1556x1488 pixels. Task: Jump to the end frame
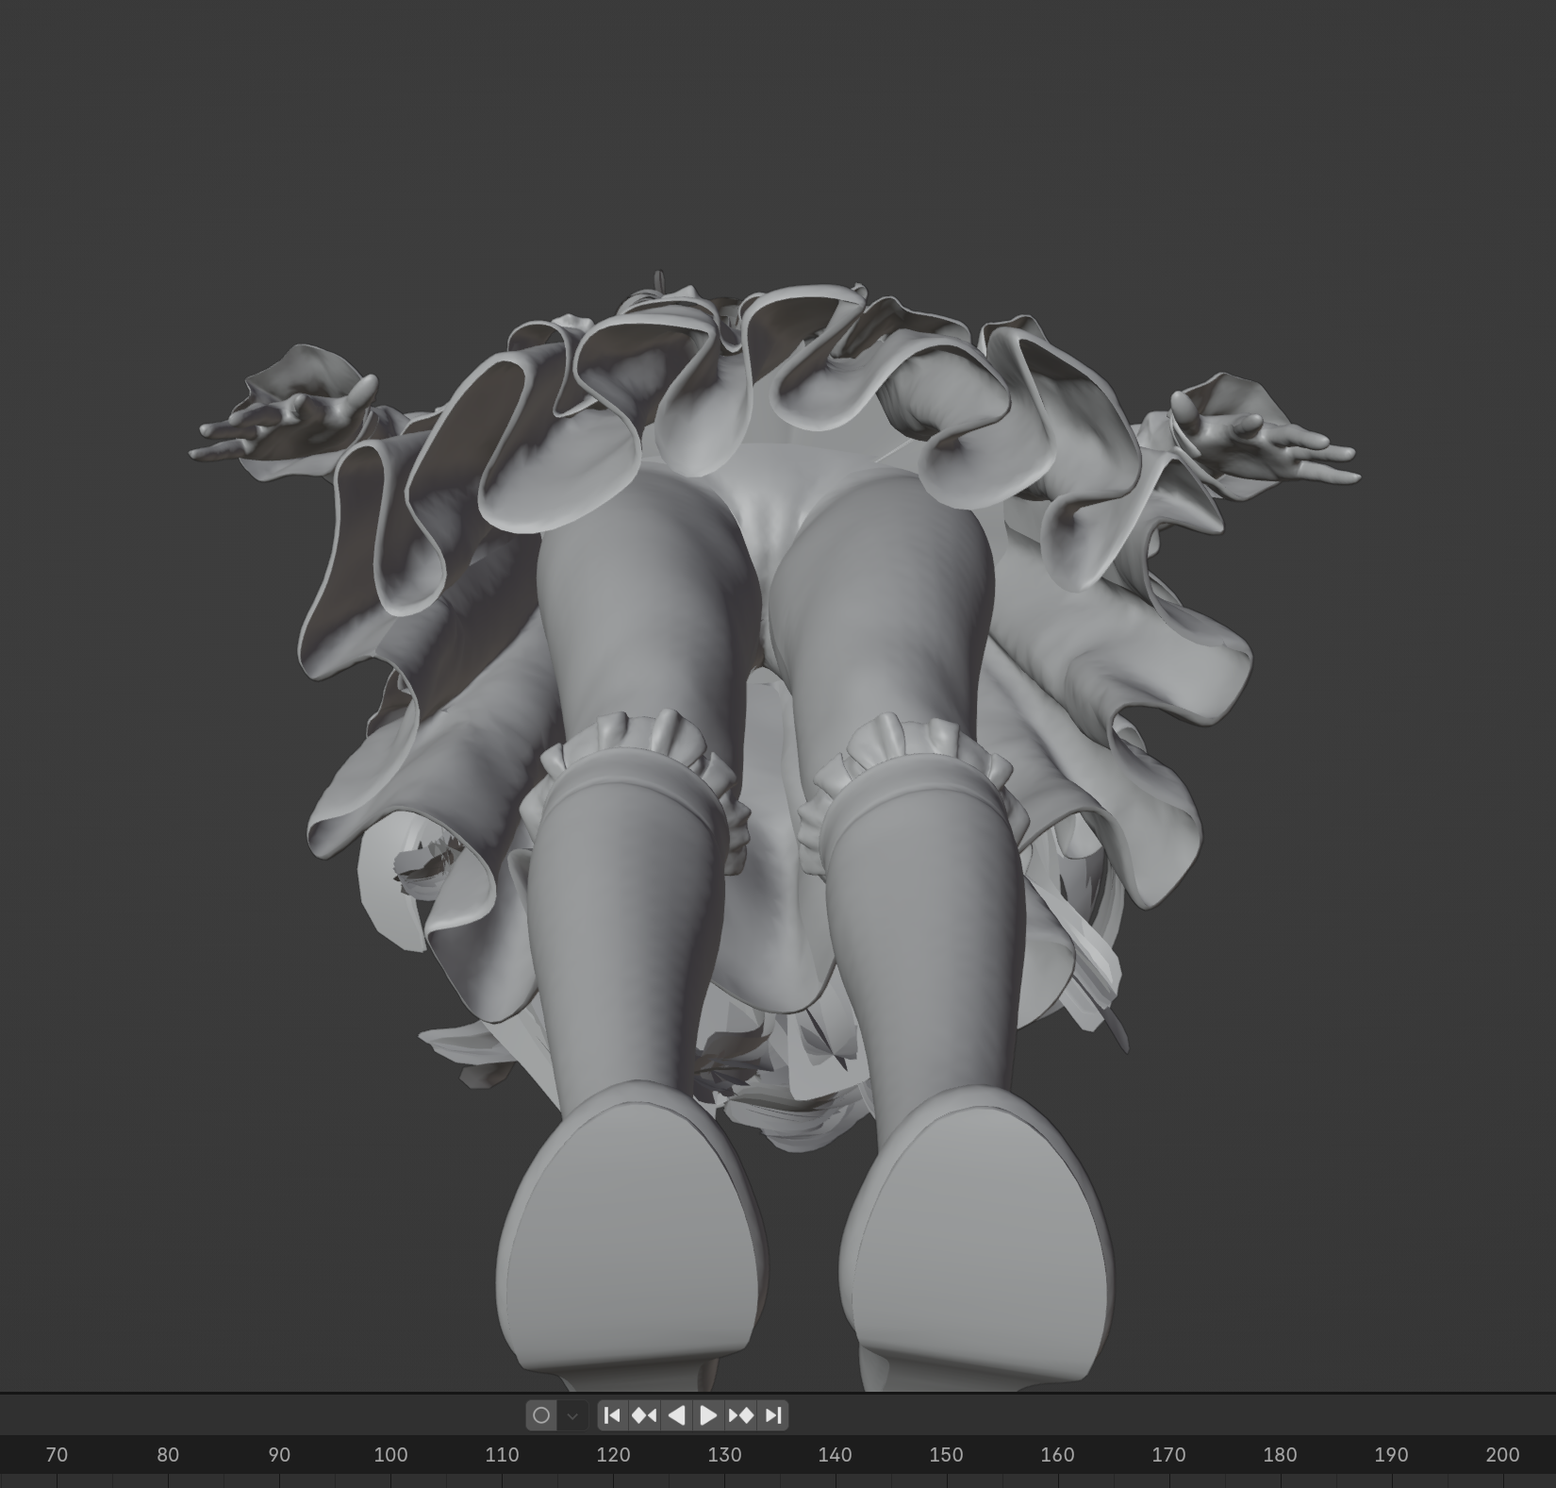(773, 1415)
